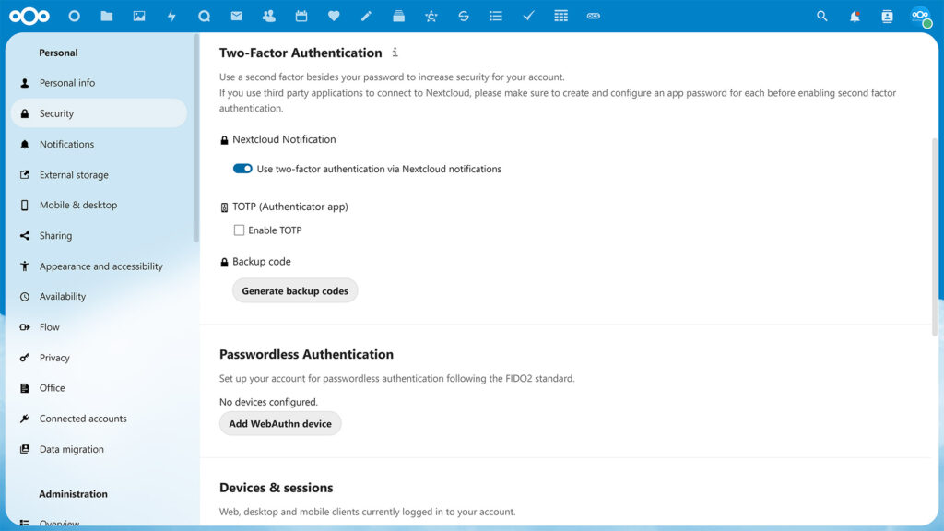Image resolution: width=944 pixels, height=531 pixels.
Task: Open the Files app icon
Action: (106, 15)
